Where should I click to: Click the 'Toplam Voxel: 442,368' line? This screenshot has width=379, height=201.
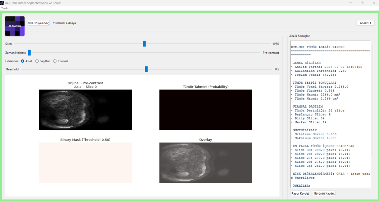pos(313,75)
